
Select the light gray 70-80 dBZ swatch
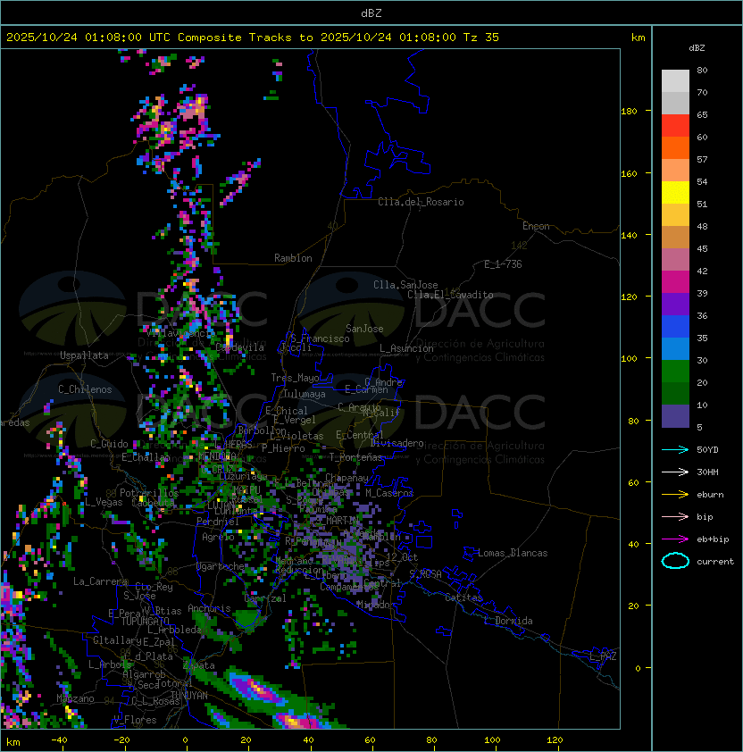[675, 81]
